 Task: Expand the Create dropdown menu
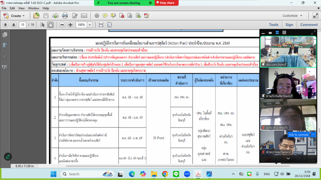click(24, 16)
